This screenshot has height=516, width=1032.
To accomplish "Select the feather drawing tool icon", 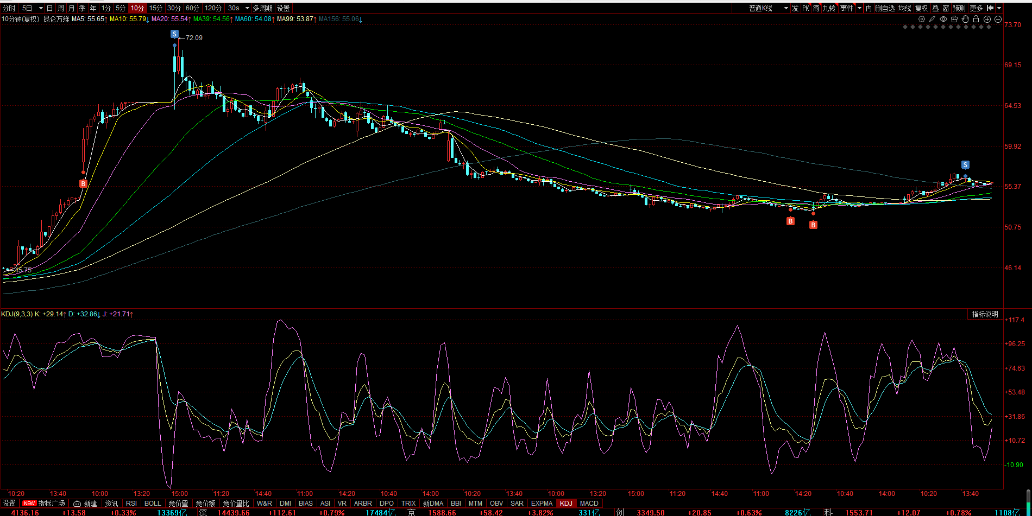I will 932,19.
